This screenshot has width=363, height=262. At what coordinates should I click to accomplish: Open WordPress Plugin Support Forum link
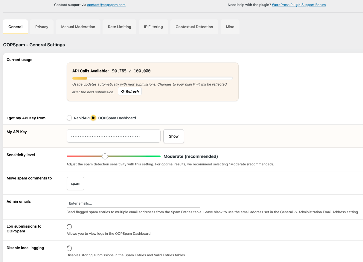pos(298,5)
